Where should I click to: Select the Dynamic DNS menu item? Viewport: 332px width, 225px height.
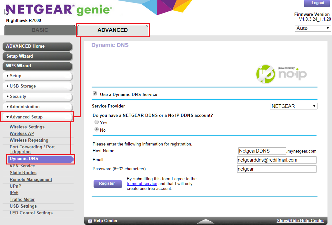pyautogui.click(x=40, y=159)
